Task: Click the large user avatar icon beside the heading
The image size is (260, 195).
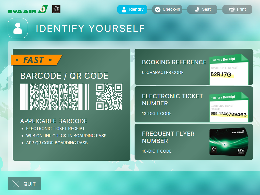Action: click(x=18, y=28)
